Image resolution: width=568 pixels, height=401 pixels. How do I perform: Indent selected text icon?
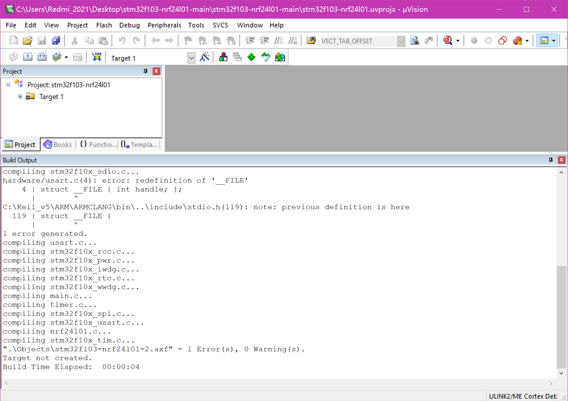click(x=250, y=41)
